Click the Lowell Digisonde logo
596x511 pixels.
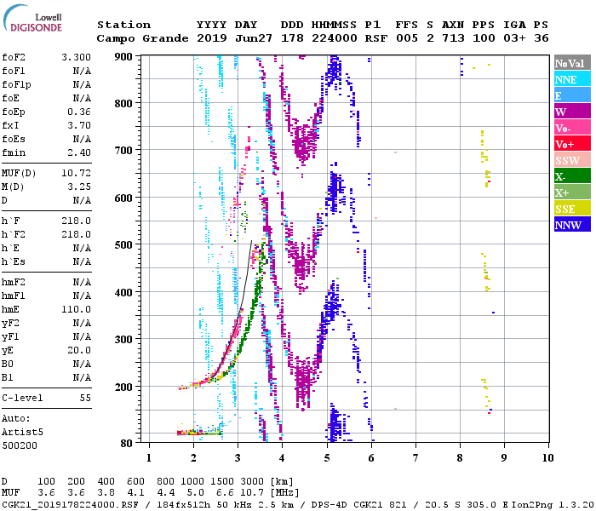pyautogui.click(x=32, y=19)
